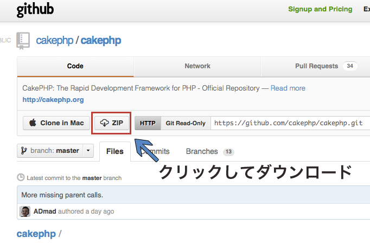
Task: Click the ADmad avatar thumbnail
Action: click(x=25, y=211)
